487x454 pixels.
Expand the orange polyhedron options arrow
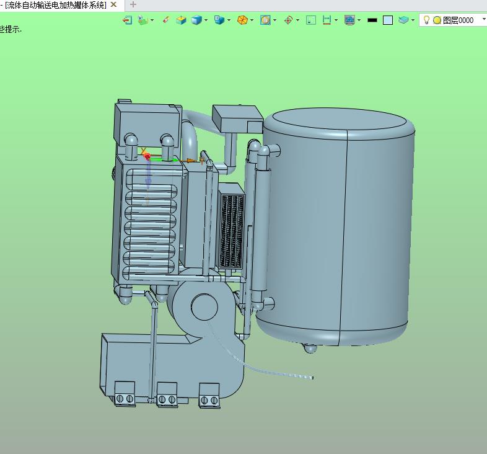[252, 20]
